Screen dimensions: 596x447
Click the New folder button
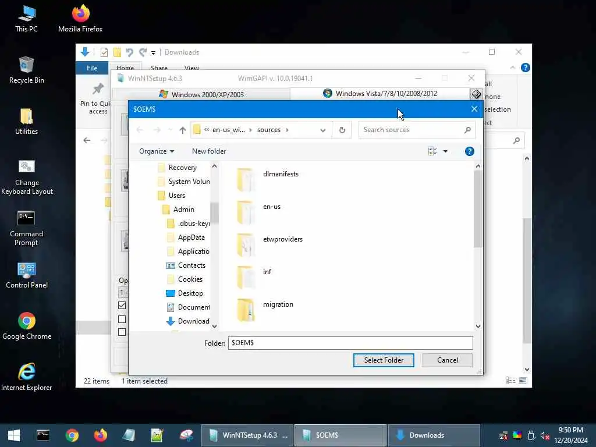point(209,151)
